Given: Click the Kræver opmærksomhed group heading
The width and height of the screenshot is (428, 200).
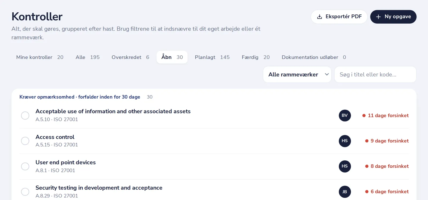Looking at the screenshot, I should click(x=80, y=97).
